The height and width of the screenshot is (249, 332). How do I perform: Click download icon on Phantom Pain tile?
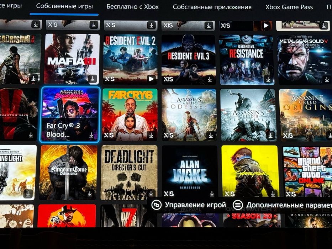pyautogui.click(x=31, y=135)
